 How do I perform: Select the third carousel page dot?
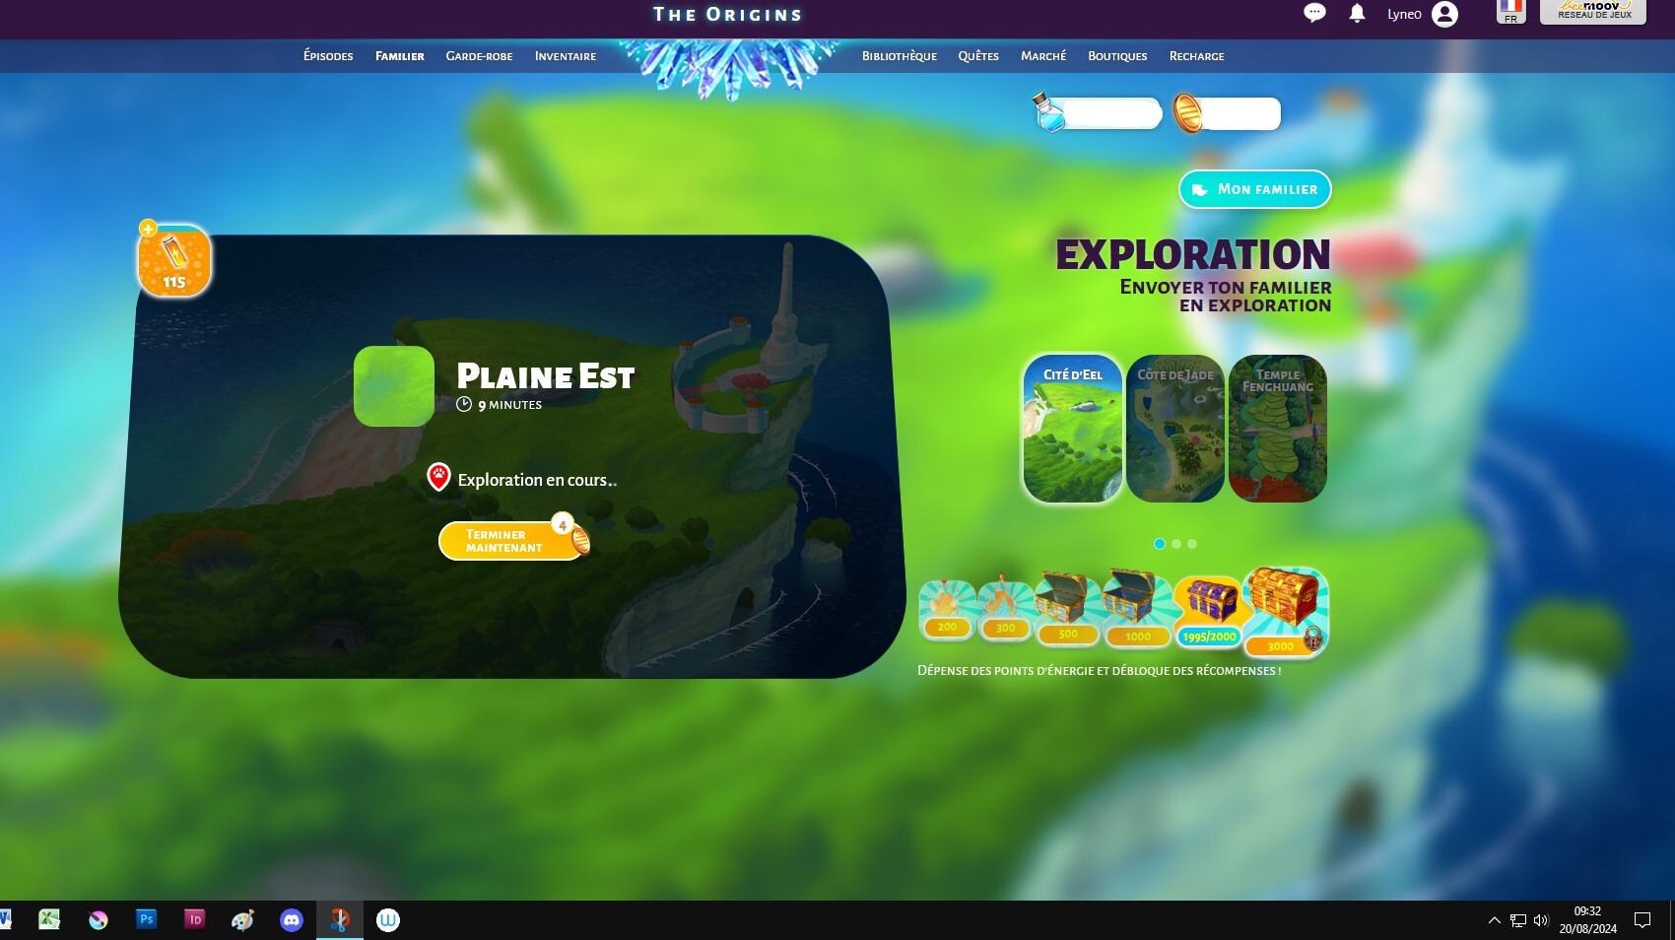(x=1192, y=544)
